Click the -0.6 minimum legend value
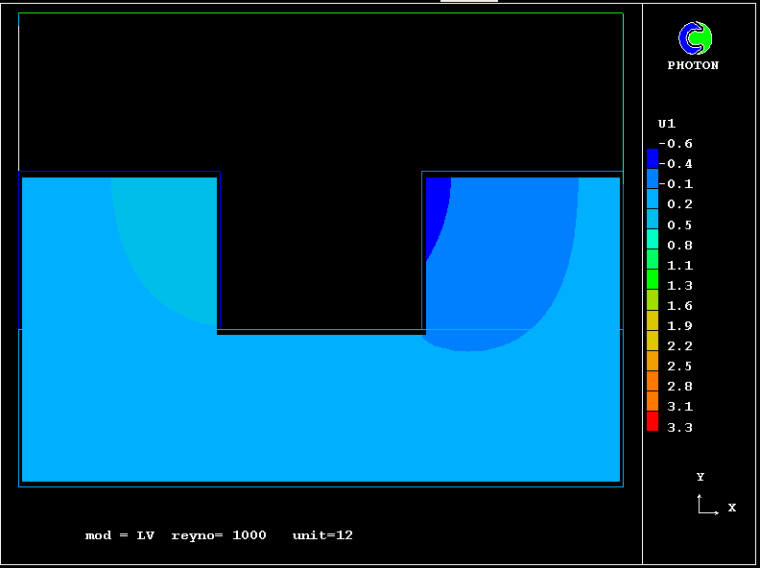 pyautogui.click(x=676, y=144)
